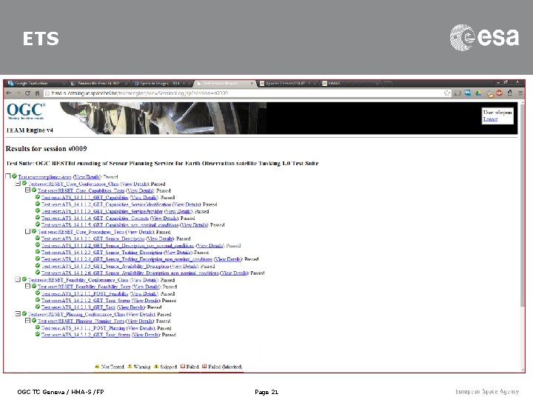The height and width of the screenshot is (400, 533).
Task: Open ATS_14.2.1.2_GET_Task_Status link
Action: pos(86,300)
